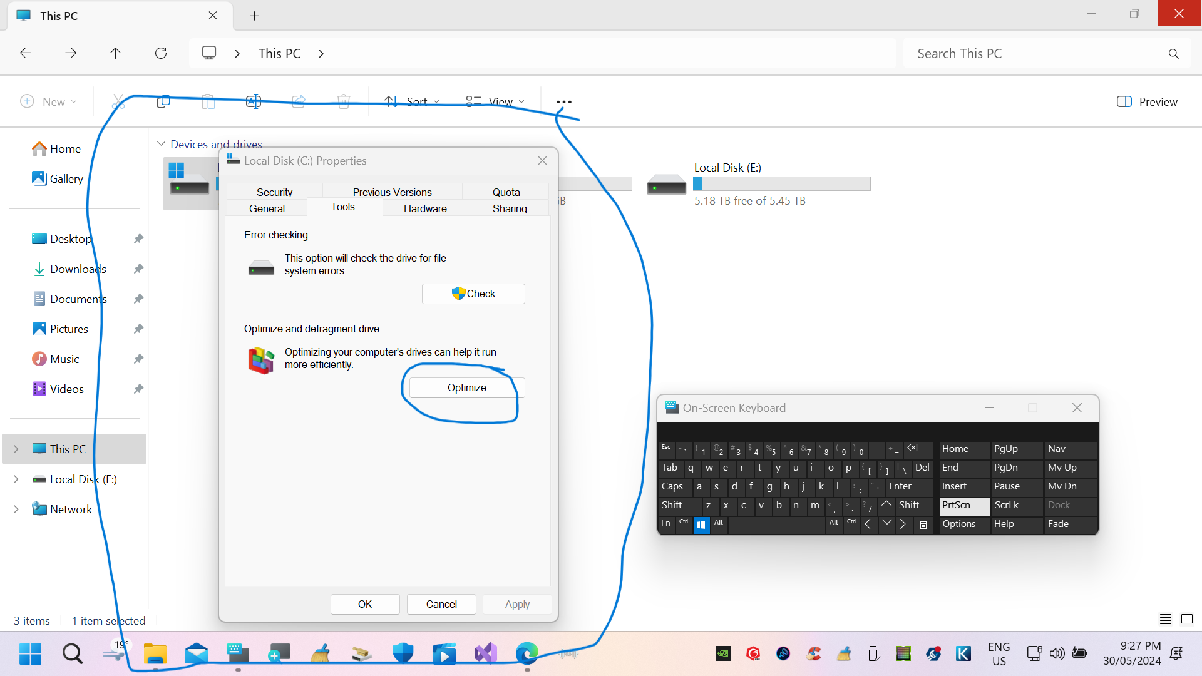The image size is (1202, 676).
Task: Close the This PC tab
Action: (213, 16)
